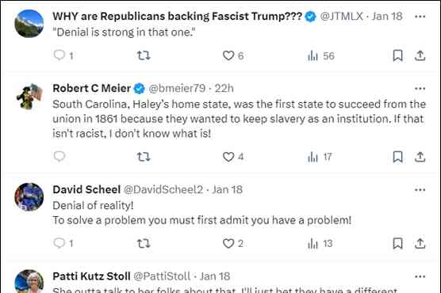This screenshot has height=293, width=441.
Task: Bookmark the JTMLX tweet
Action: coord(397,55)
